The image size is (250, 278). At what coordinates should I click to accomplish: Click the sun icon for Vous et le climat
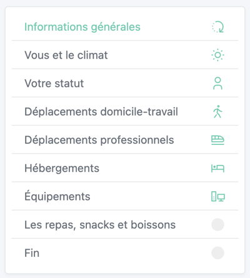[217, 55]
